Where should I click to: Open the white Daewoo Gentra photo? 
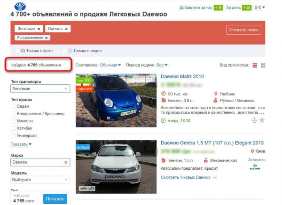(116, 167)
